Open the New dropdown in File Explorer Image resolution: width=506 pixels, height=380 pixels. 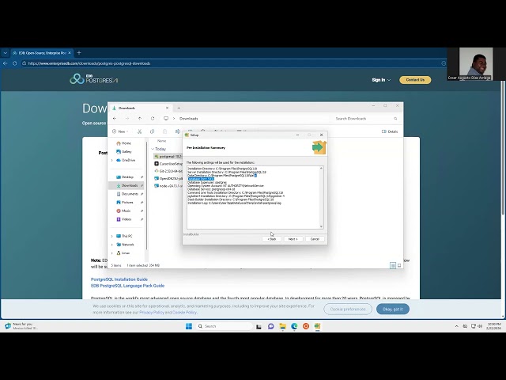pos(120,131)
